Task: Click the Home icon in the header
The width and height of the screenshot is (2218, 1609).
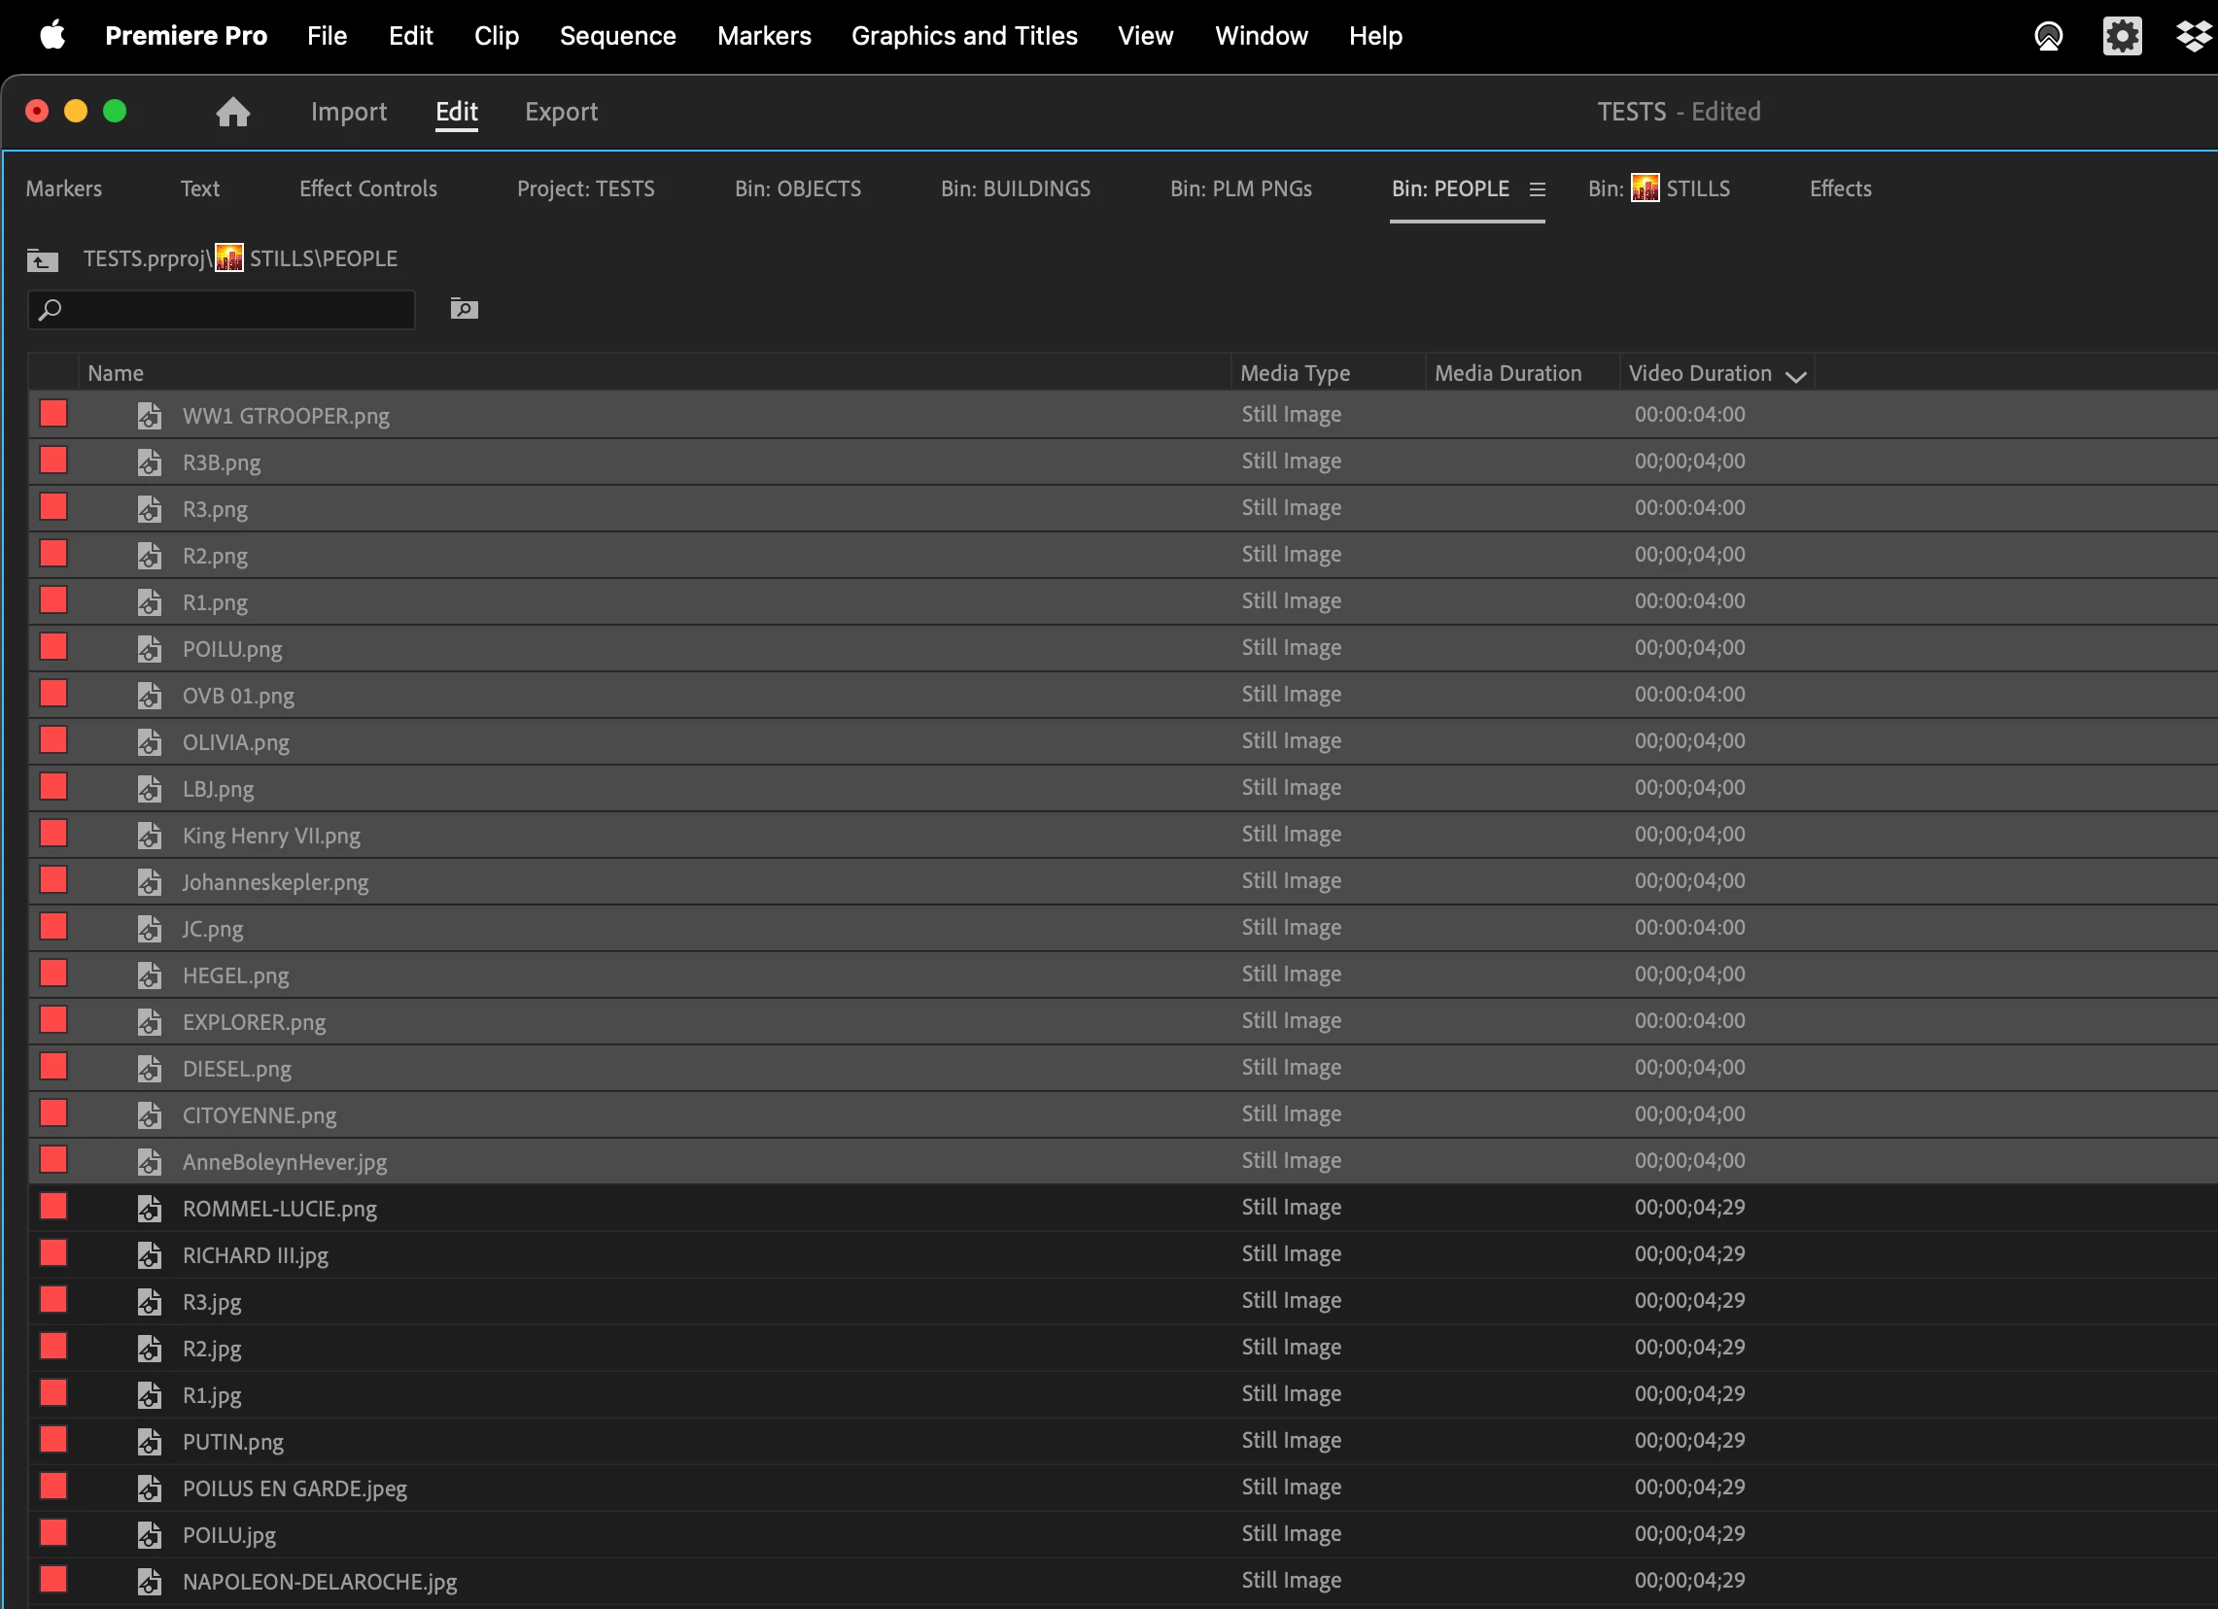Action: click(232, 112)
